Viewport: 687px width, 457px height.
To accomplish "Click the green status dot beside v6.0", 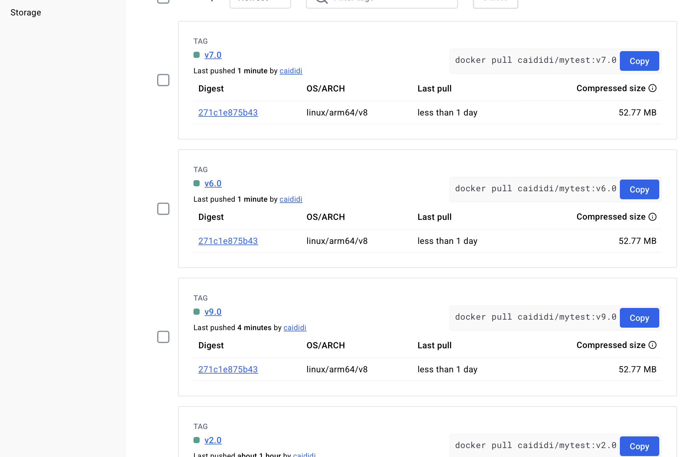I will tap(197, 183).
